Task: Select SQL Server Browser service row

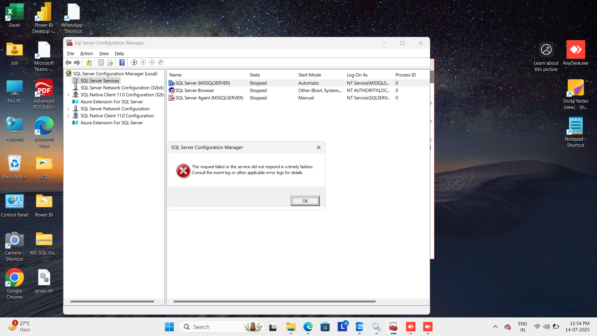Action: pyautogui.click(x=298, y=91)
